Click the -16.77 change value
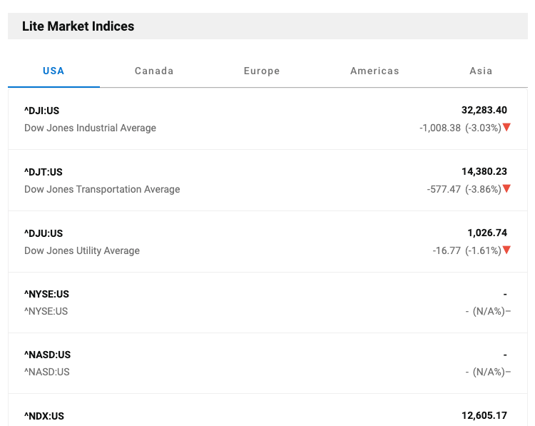 447,251
